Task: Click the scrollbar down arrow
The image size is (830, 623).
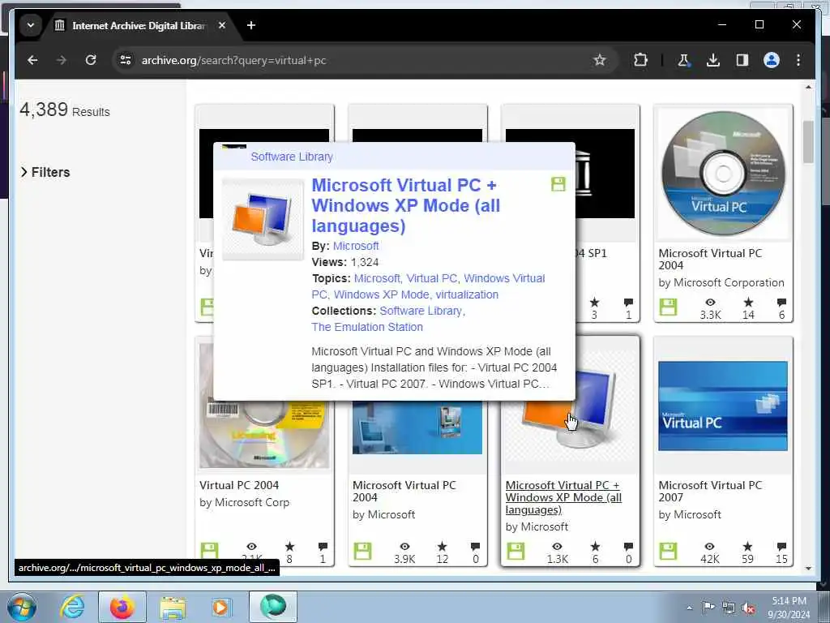Action: tap(808, 568)
